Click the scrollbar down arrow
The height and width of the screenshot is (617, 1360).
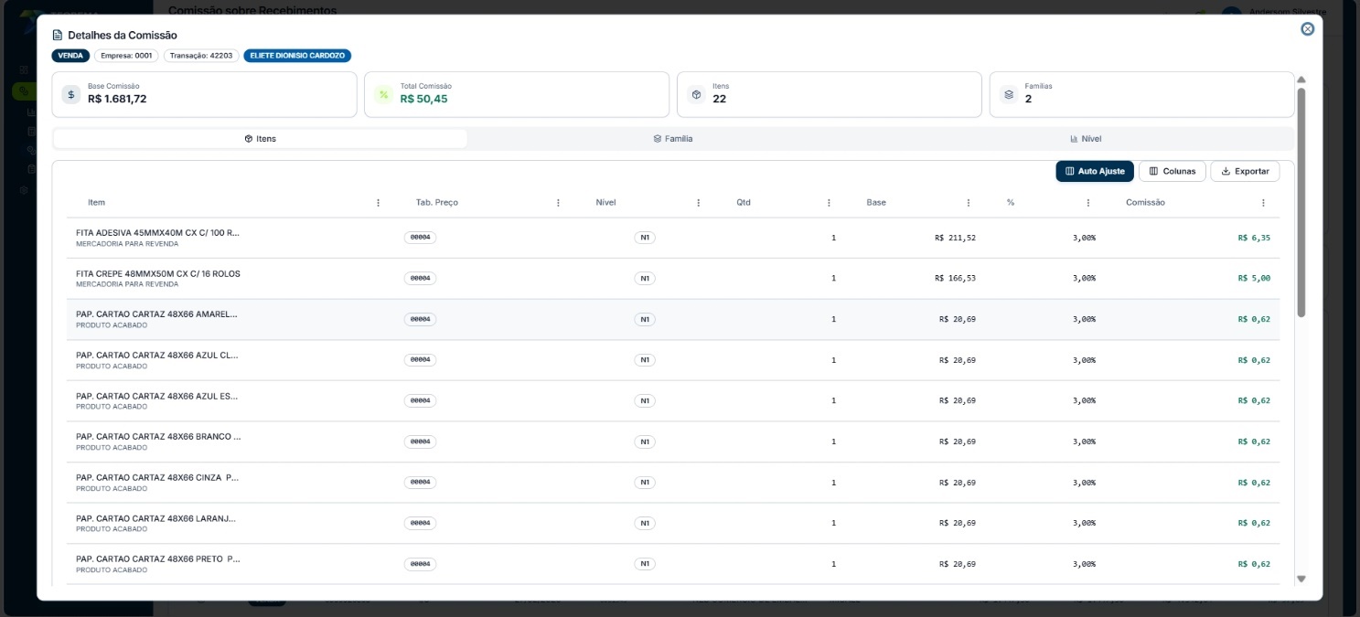click(1301, 579)
